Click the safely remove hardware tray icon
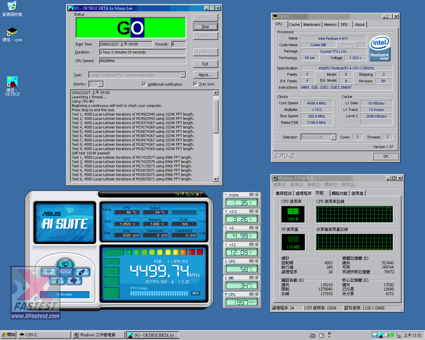425x340 pixels. coord(398,335)
